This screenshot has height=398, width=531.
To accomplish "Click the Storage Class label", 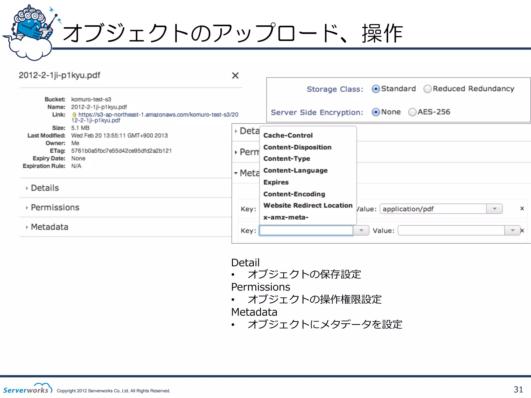I will [x=335, y=89].
